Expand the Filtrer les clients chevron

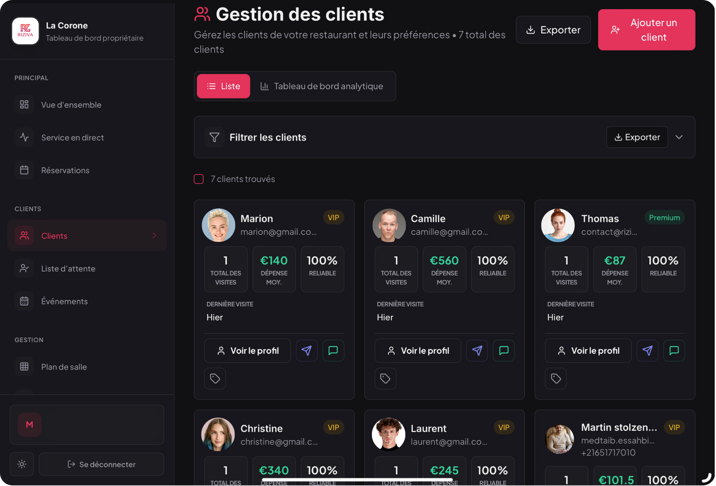(x=679, y=137)
